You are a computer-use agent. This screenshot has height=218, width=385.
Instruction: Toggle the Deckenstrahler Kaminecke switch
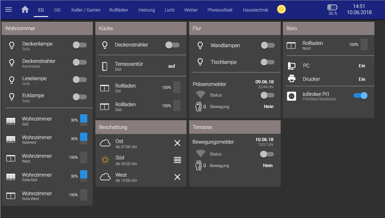click(80, 62)
